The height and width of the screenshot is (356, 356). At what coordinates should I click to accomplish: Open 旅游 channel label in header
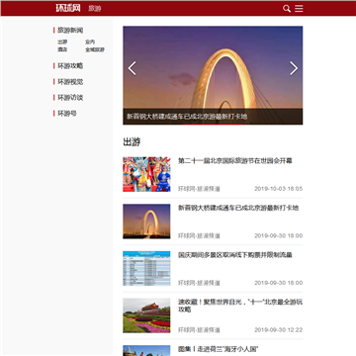(x=95, y=9)
